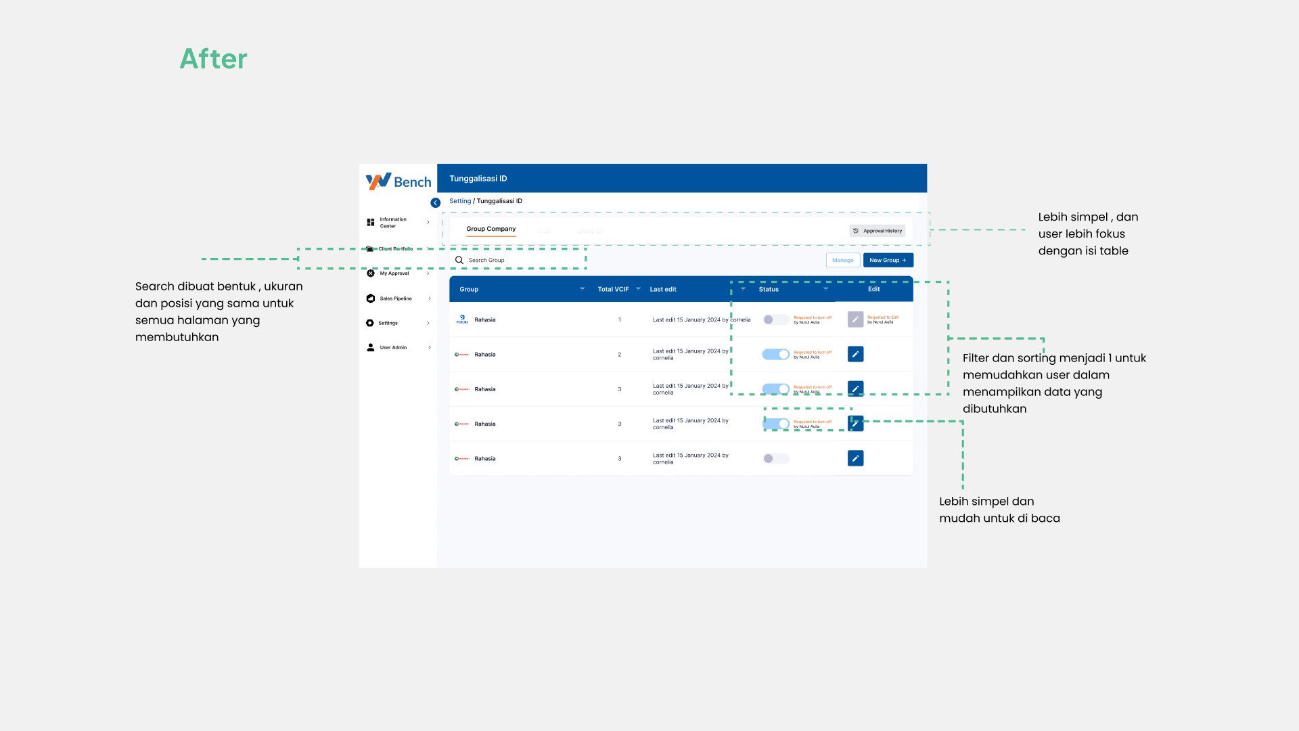Click the User Admin person icon
This screenshot has height=731, width=1299.
point(370,347)
